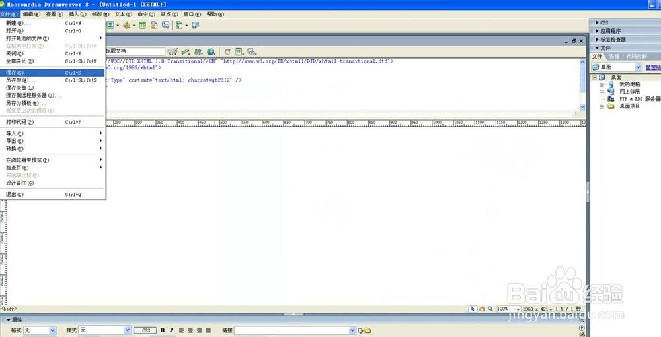Image resolution: width=661 pixels, height=337 pixels.
Task: Open the Insert (插入) menu
Action: coord(77,15)
